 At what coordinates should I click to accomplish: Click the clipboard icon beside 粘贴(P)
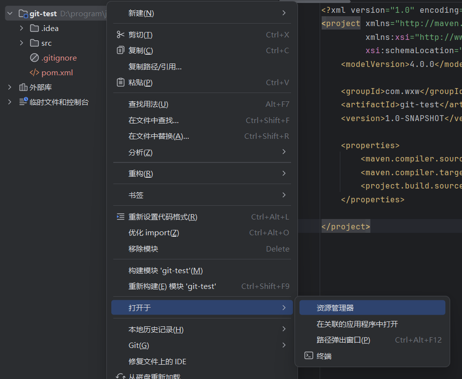120,82
